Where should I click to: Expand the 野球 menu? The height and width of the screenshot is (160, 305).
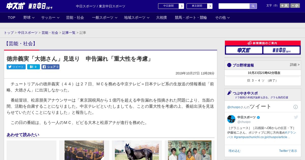(29, 18)
